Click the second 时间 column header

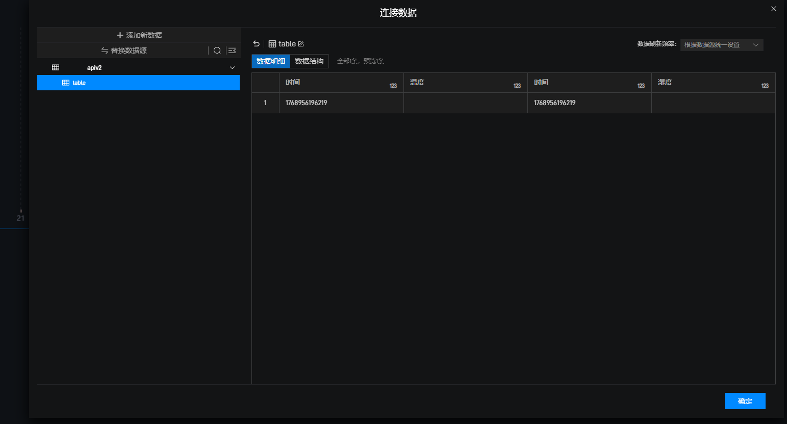click(541, 82)
